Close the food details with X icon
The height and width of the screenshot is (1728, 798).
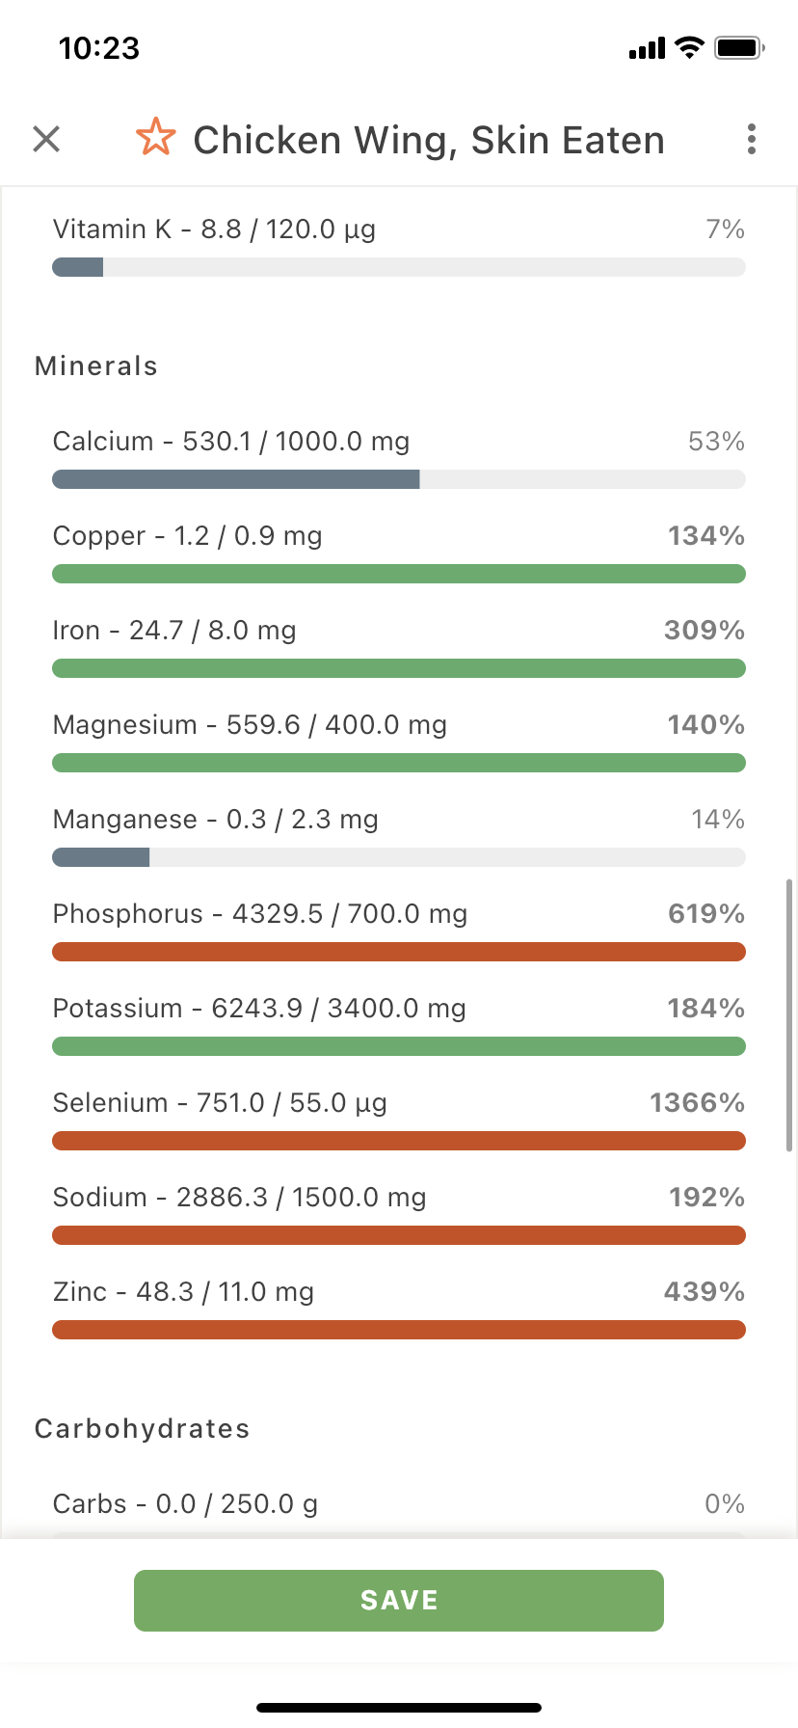[x=46, y=139]
